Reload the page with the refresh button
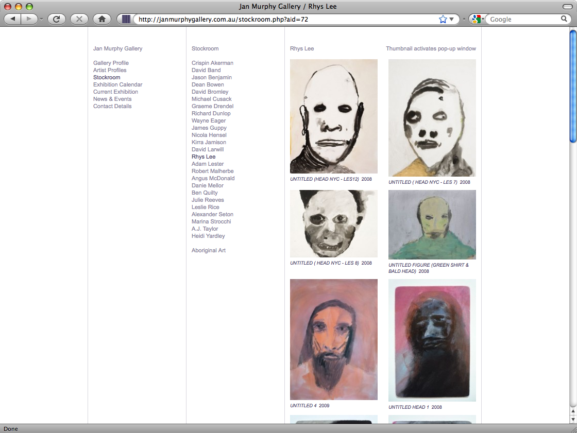 tap(56, 19)
